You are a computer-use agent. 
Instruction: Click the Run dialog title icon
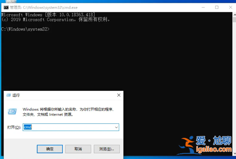(9, 95)
